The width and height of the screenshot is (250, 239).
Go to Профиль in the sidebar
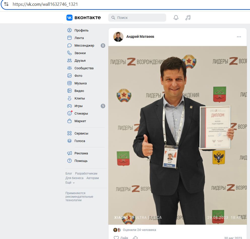(x=81, y=30)
